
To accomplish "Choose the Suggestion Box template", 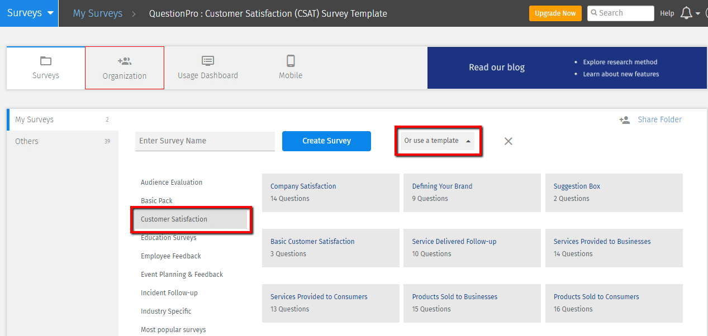I will [614, 193].
